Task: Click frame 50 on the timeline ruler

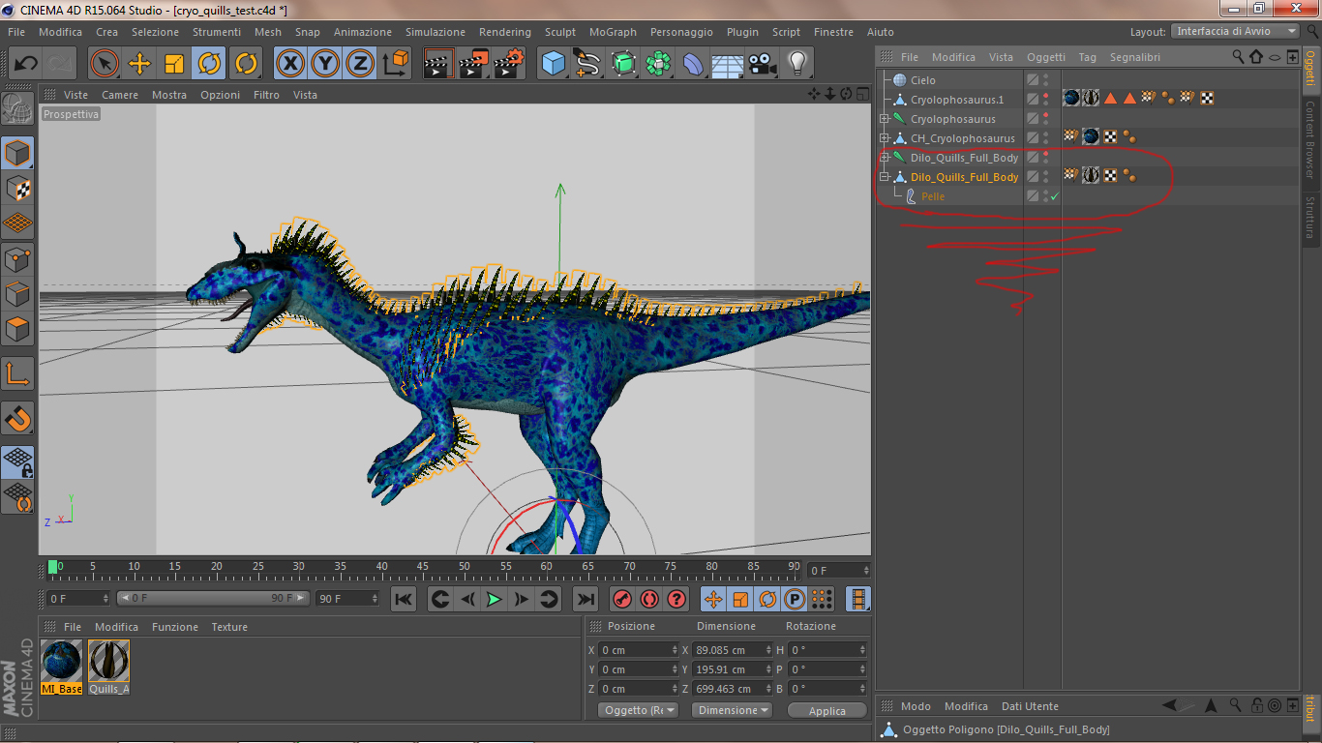Action: [465, 568]
